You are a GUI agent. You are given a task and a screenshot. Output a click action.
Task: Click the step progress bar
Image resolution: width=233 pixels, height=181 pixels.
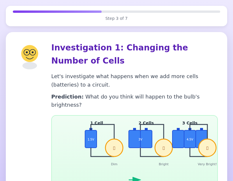point(116,12)
